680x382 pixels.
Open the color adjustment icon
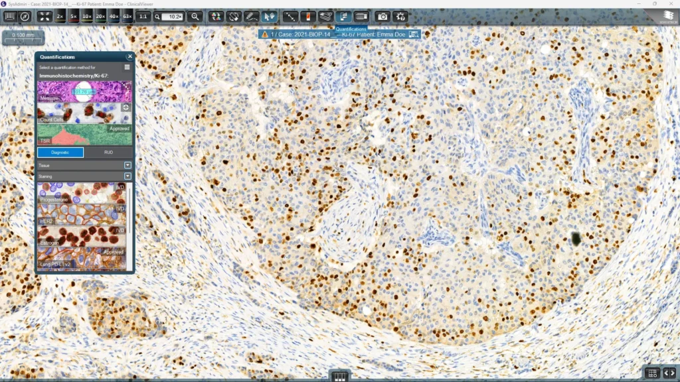(216, 17)
